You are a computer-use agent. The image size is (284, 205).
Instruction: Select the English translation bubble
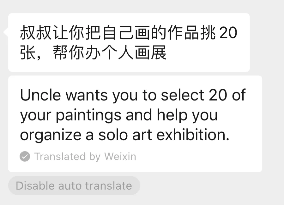[135, 124]
